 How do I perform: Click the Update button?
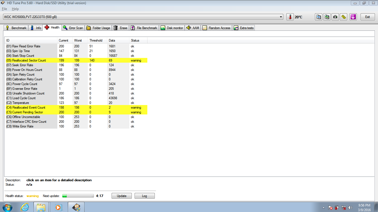click(x=122, y=196)
